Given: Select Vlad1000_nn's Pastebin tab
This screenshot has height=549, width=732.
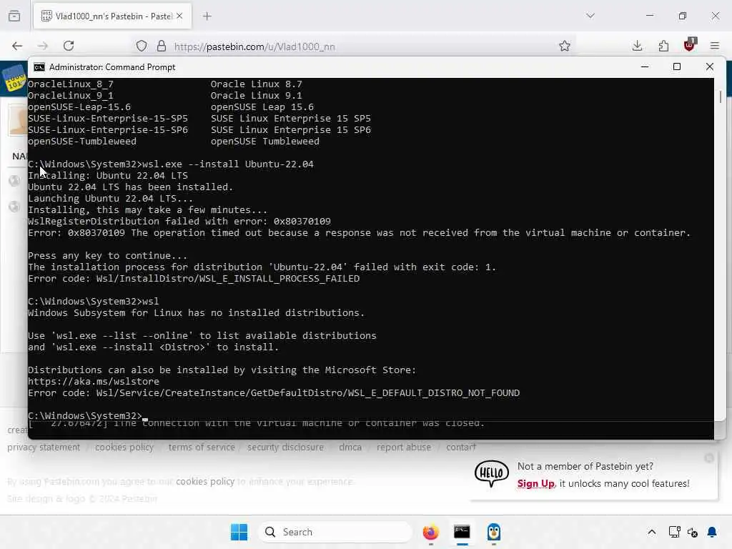Looking at the screenshot, I should click(x=112, y=16).
